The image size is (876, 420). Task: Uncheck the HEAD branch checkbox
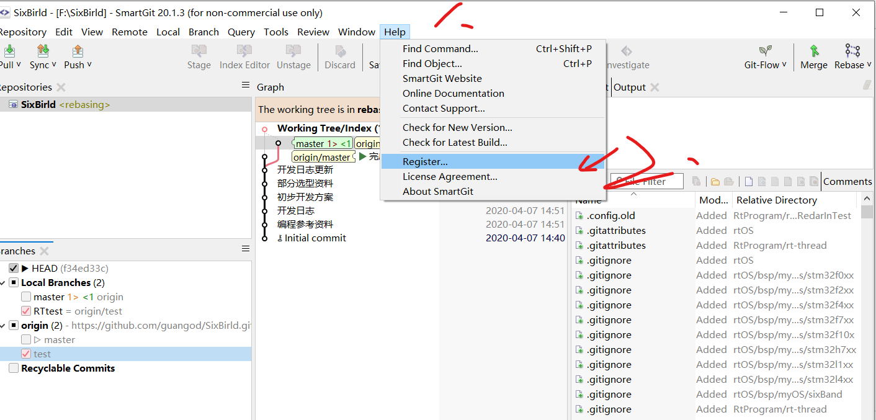(x=14, y=268)
